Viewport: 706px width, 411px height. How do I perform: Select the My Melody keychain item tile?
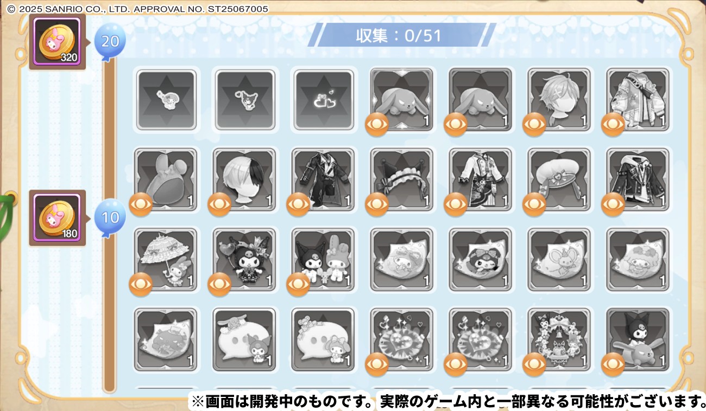pyautogui.click(x=166, y=100)
